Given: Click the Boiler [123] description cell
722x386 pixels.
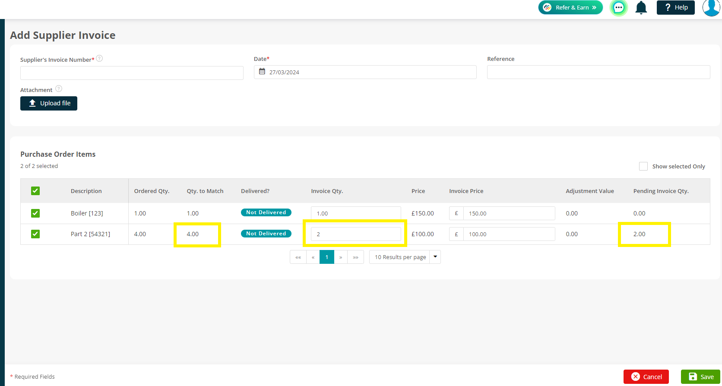Looking at the screenshot, I should (x=87, y=213).
